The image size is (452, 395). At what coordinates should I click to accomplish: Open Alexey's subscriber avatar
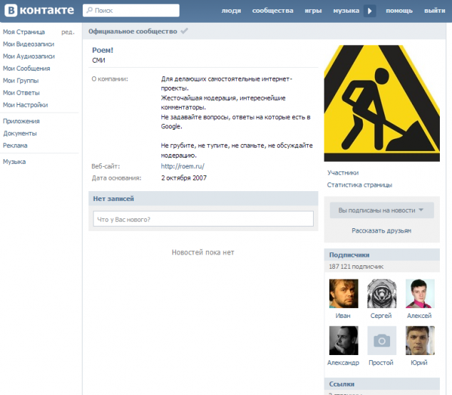(x=420, y=293)
